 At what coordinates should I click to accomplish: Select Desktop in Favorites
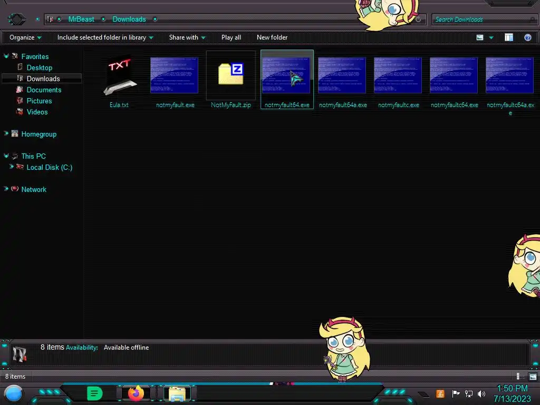click(39, 67)
